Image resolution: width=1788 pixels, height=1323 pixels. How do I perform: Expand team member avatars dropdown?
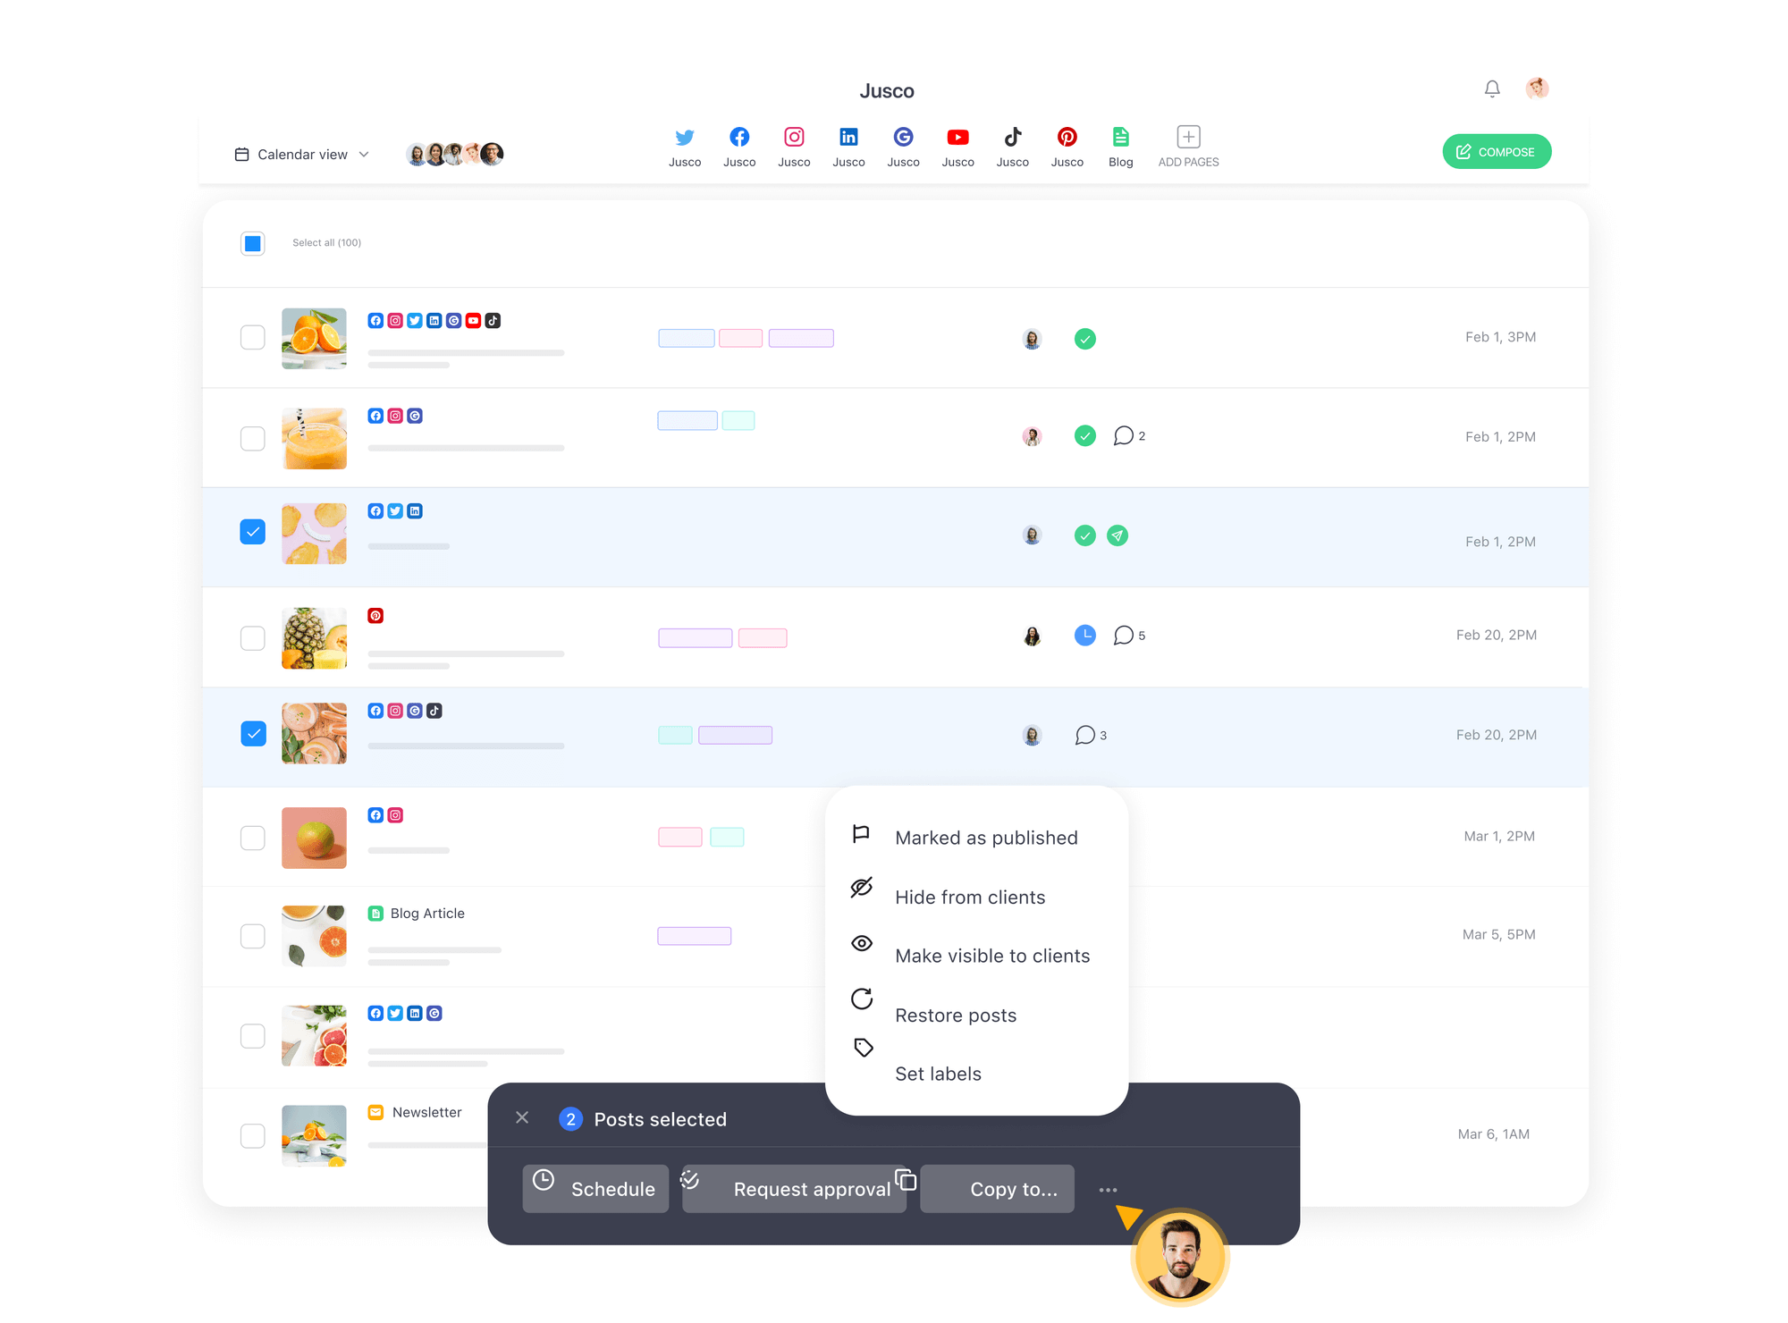(x=457, y=153)
